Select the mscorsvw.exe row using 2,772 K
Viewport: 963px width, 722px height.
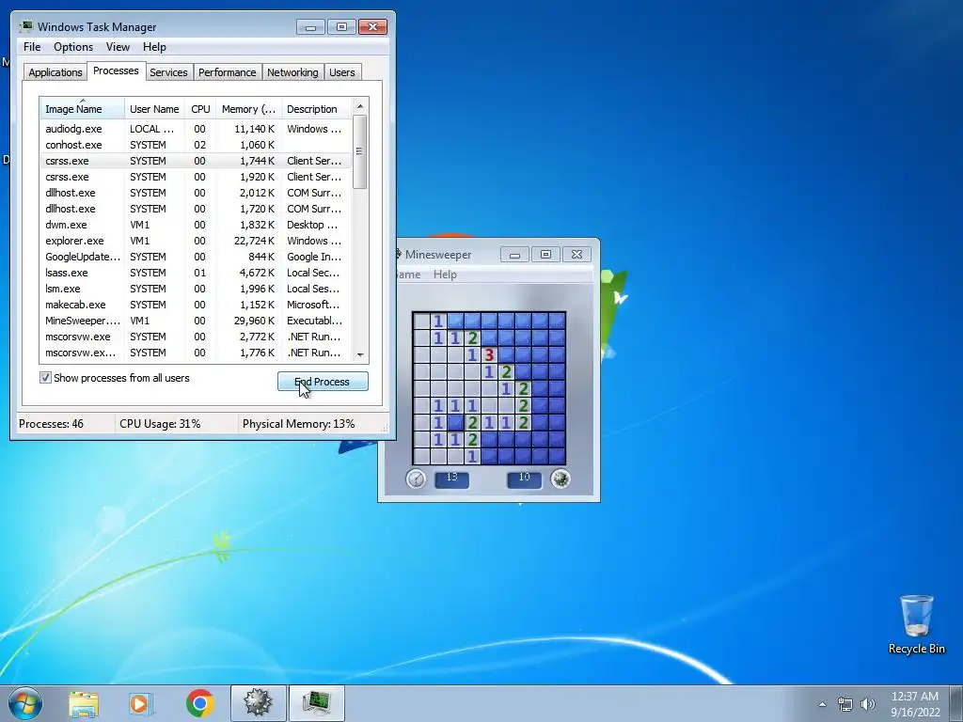click(x=196, y=337)
